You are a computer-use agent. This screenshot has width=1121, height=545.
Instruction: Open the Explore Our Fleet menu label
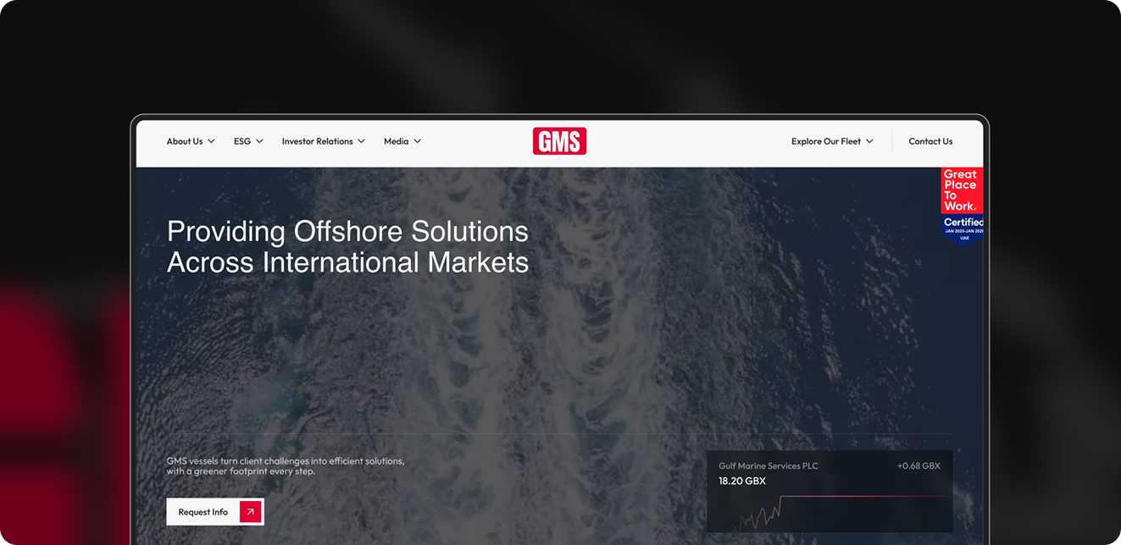tap(825, 141)
